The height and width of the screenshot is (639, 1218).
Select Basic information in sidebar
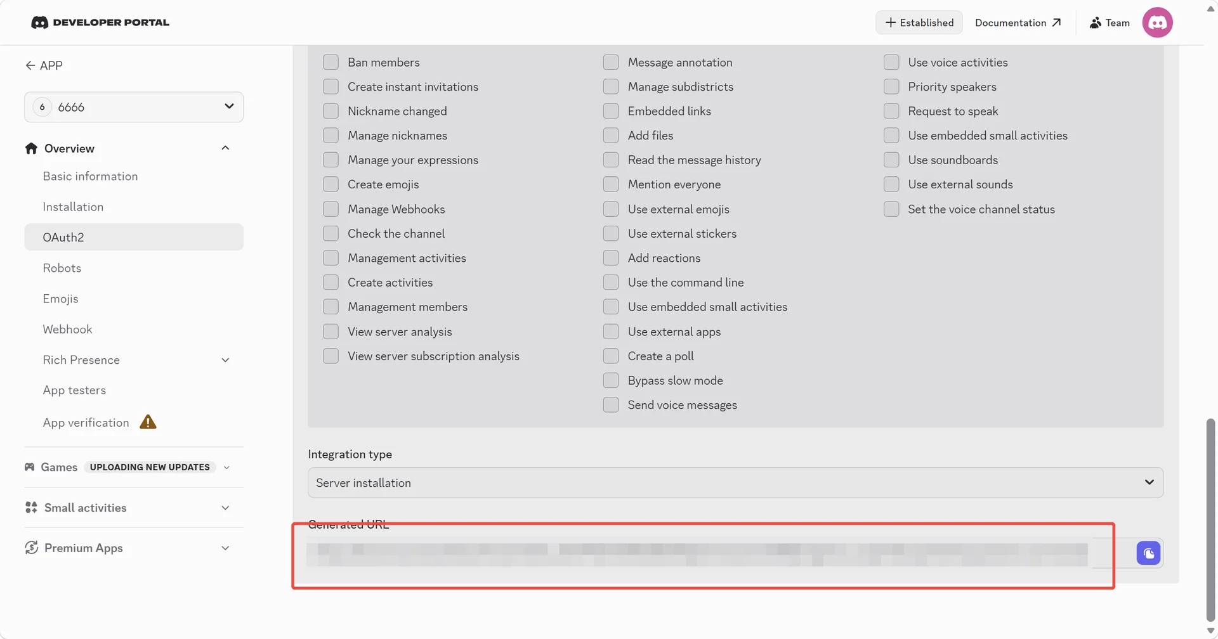[90, 176]
